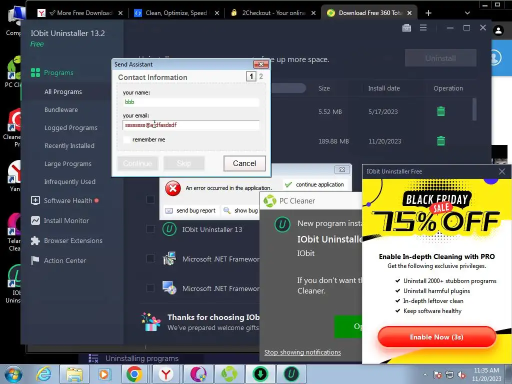Screen dimensions: 512x384
Task: Close the IObit Uninstaller Free promo popup
Action: [x=502, y=171]
